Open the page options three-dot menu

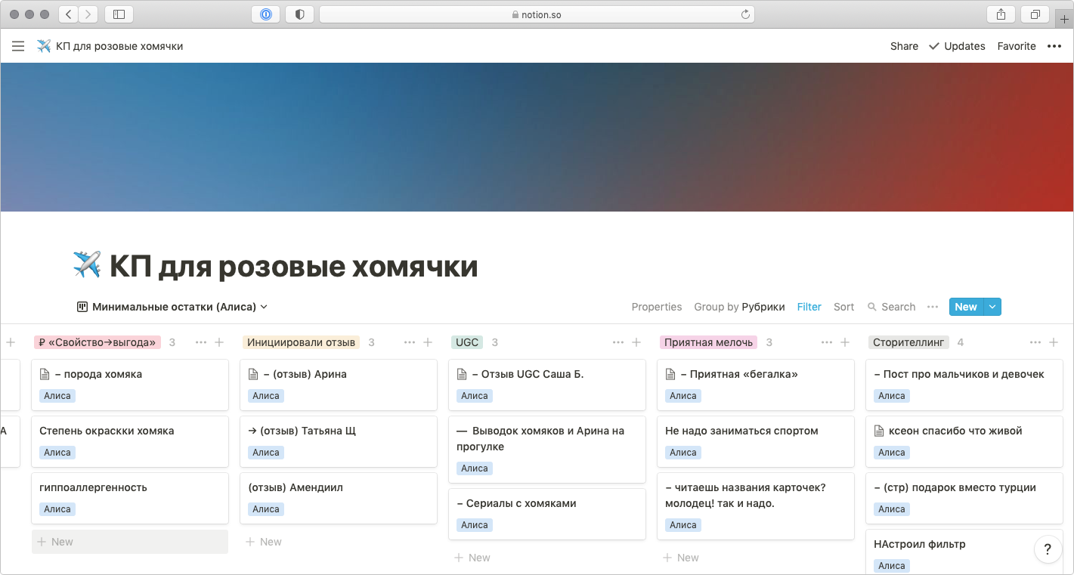point(1054,46)
